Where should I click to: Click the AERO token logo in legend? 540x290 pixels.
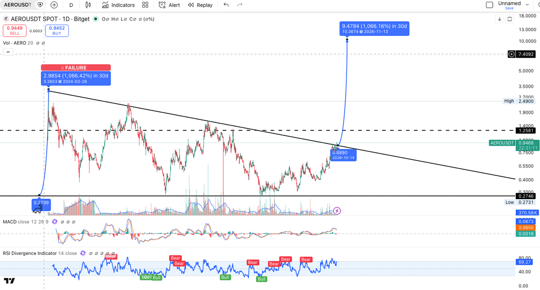click(x=6, y=19)
